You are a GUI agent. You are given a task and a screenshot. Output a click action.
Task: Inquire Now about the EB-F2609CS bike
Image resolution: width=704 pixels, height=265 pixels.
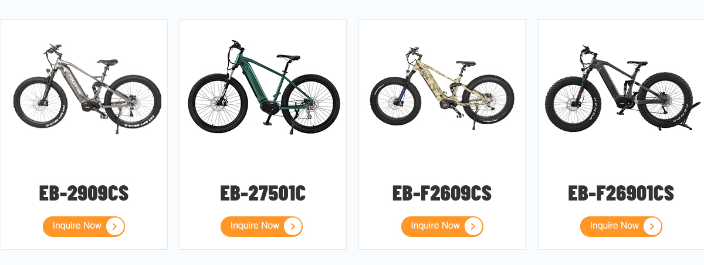pyautogui.click(x=442, y=226)
